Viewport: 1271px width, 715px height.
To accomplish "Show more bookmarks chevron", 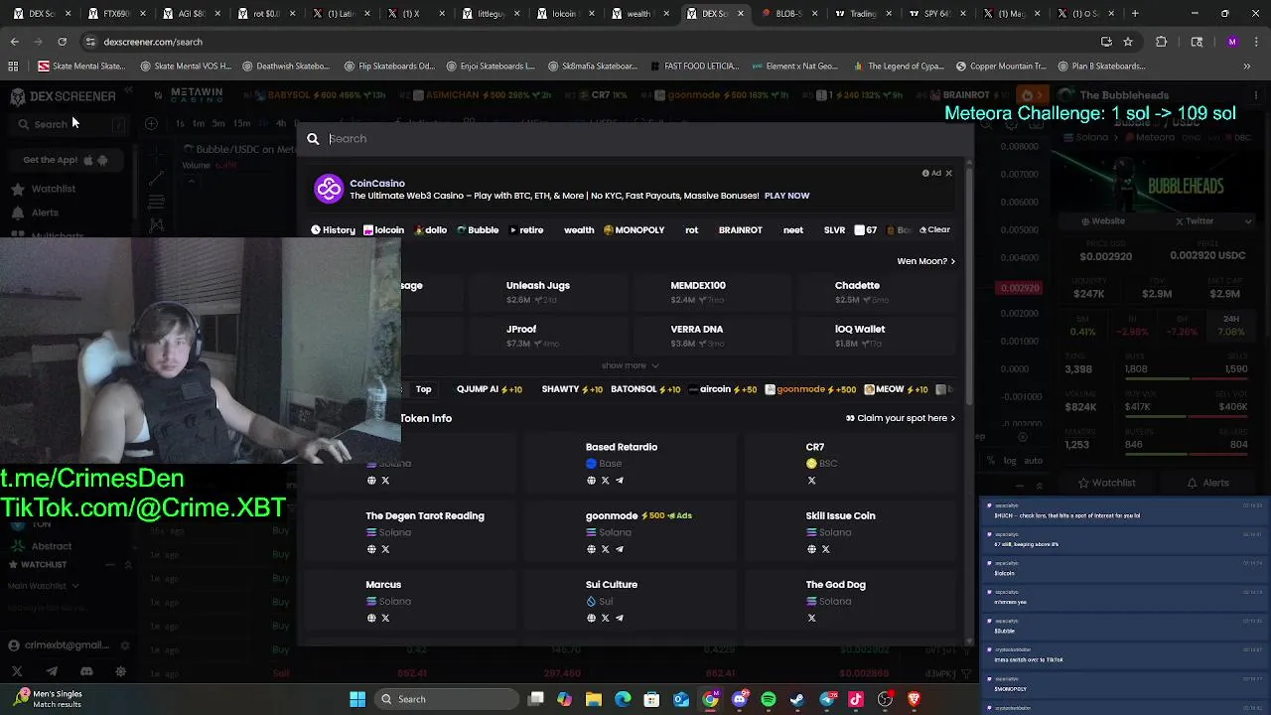I will [1246, 67].
